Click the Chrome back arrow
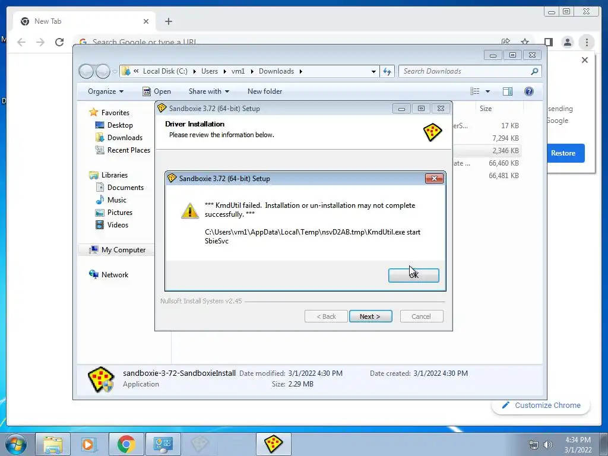The height and width of the screenshot is (456, 608). pos(21,42)
